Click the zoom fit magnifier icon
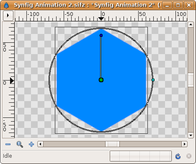The image size is (196, 164). coord(20,144)
